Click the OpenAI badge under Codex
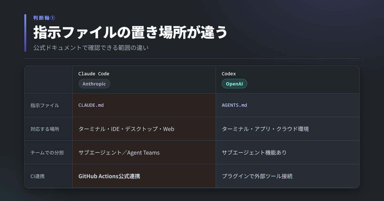The height and width of the screenshot is (201, 384). [234, 84]
